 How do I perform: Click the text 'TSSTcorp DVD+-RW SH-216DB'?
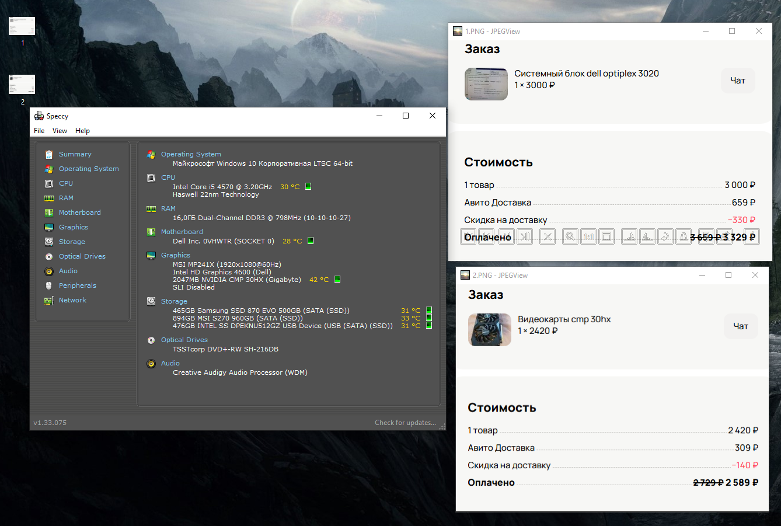point(225,349)
